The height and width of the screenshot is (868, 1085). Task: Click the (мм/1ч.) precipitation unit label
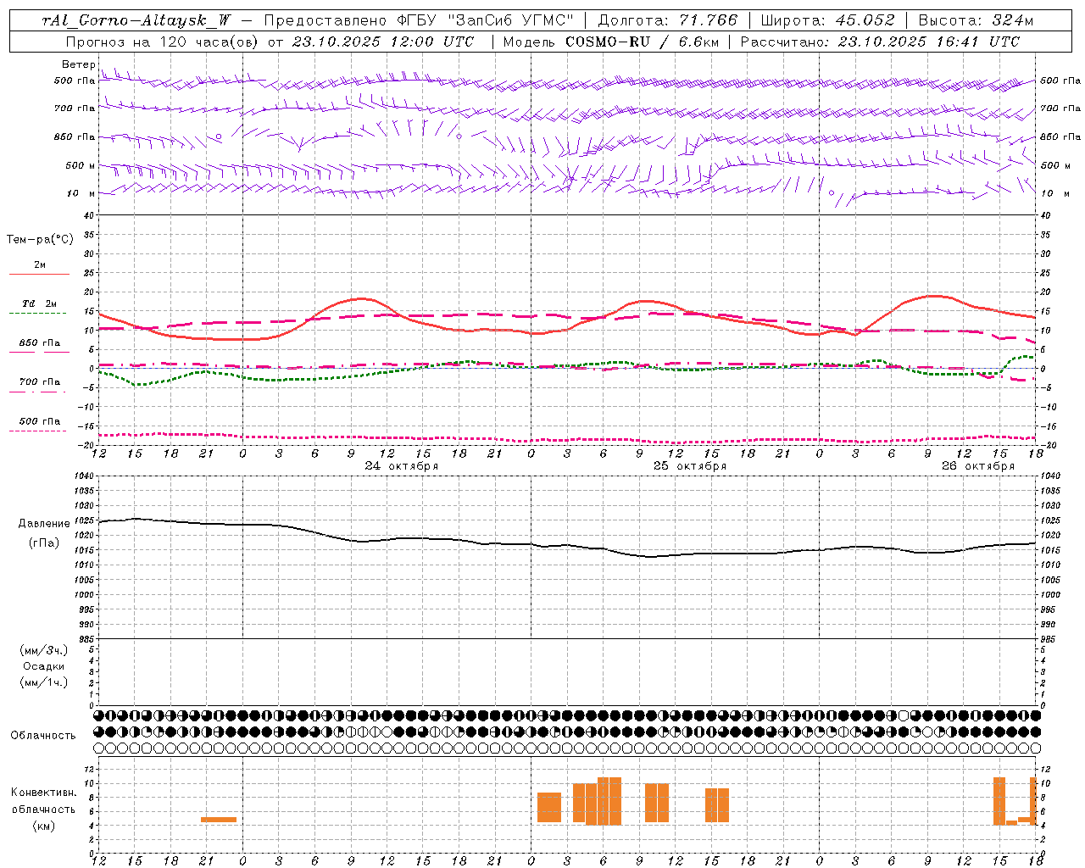44,682
